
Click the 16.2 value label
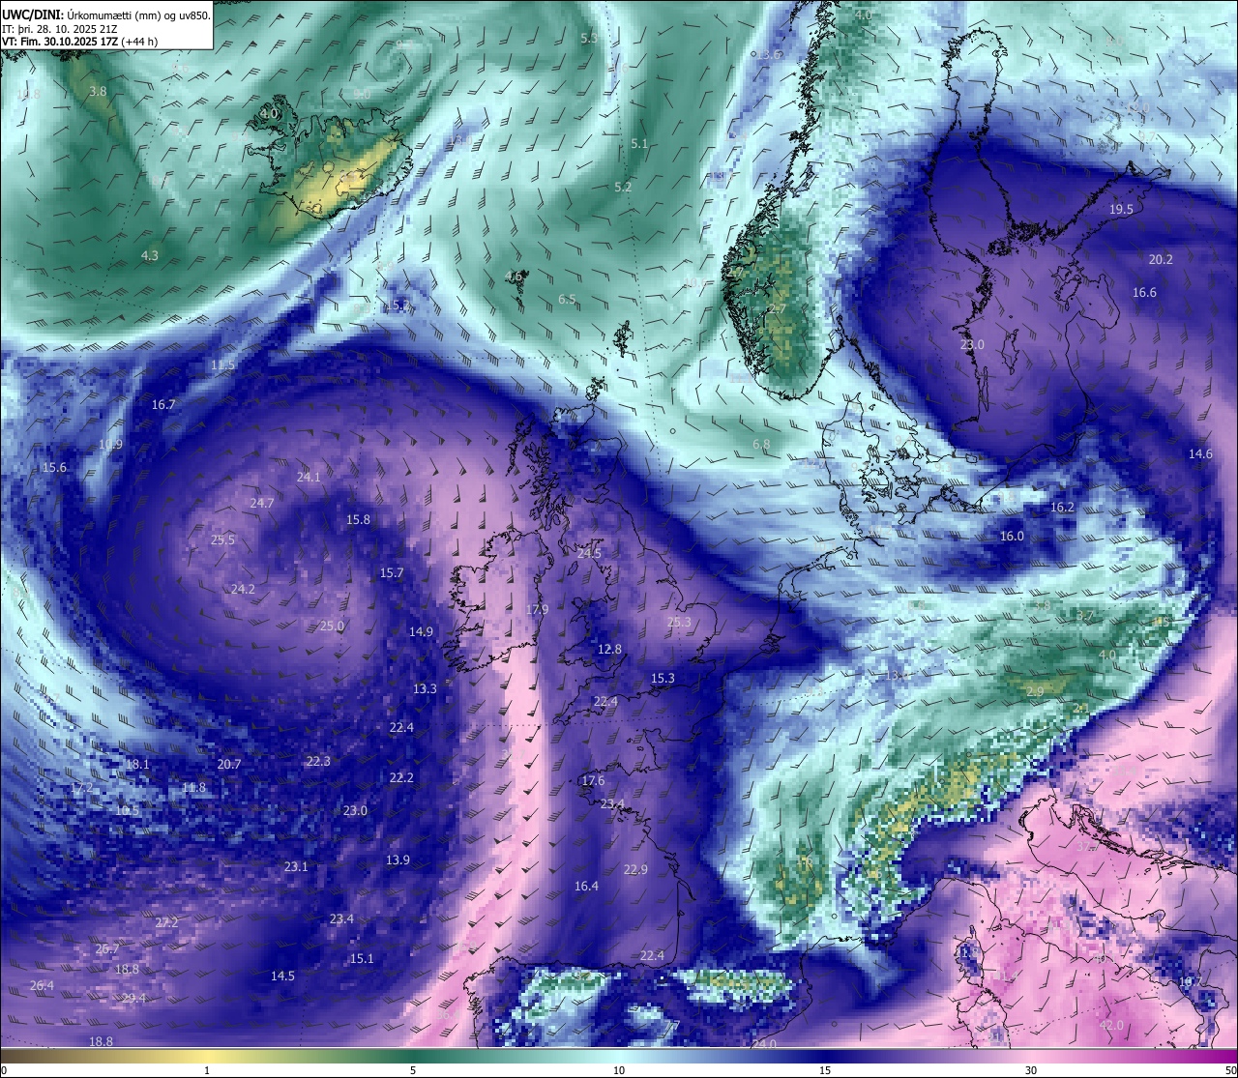click(1062, 508)
